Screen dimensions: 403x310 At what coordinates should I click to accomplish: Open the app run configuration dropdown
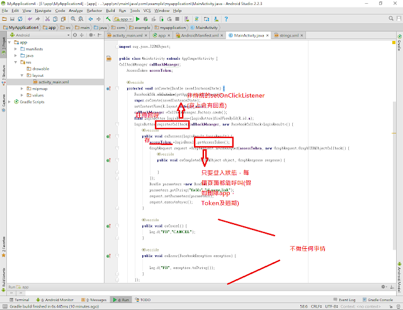tap(123, 19)
